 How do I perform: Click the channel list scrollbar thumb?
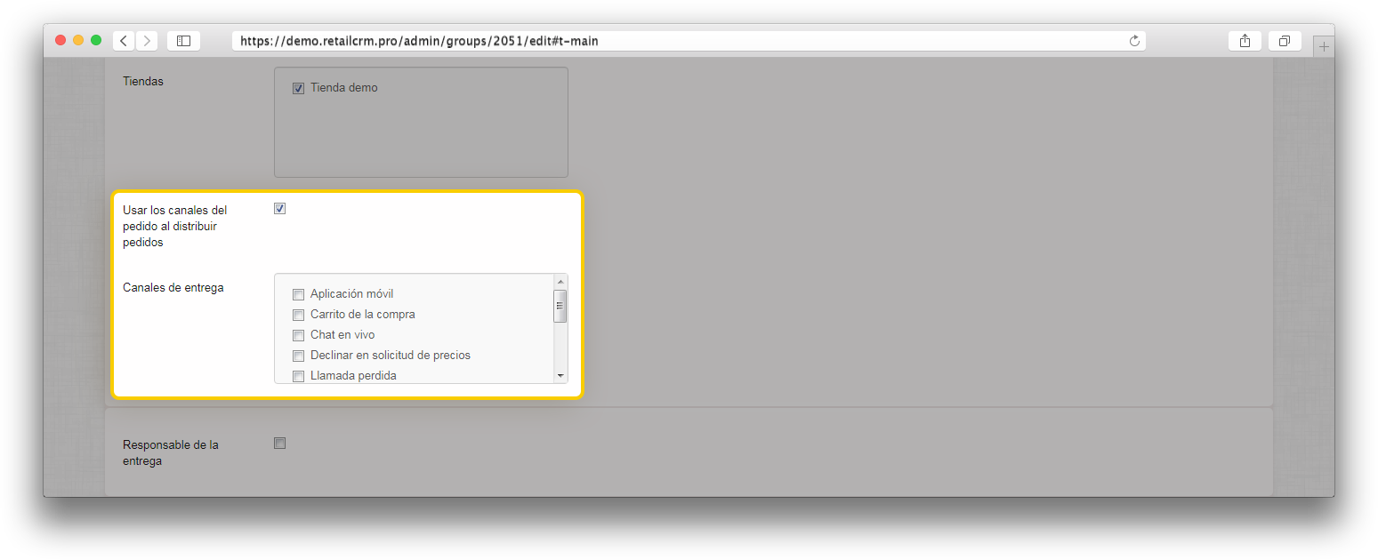560,306
